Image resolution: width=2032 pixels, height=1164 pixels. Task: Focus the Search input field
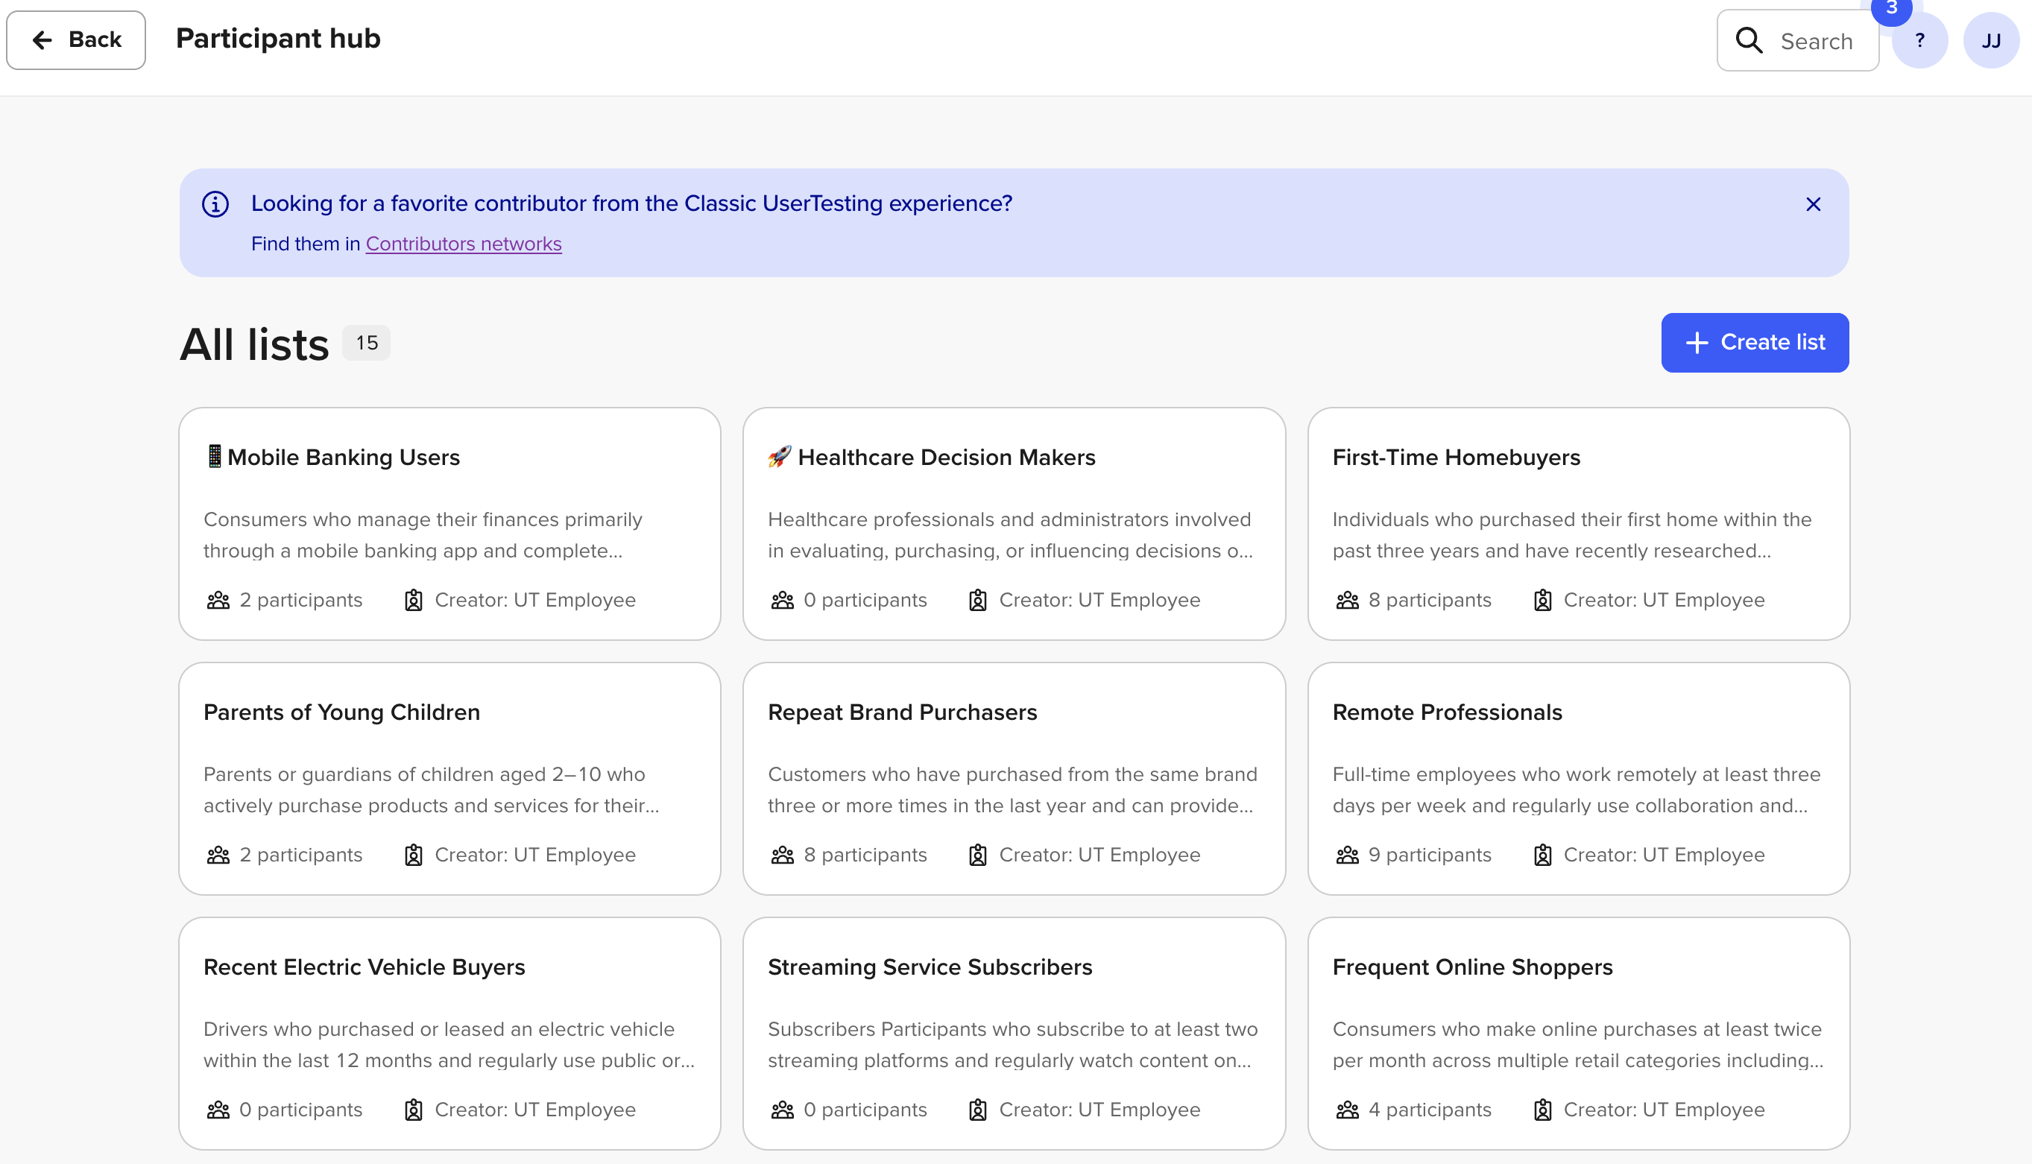pyautogui.click(x=1798, y=40)
